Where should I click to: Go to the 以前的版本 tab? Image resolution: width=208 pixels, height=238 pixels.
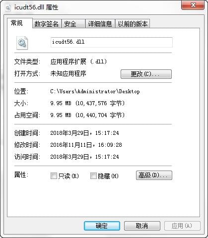click(133, 24)
